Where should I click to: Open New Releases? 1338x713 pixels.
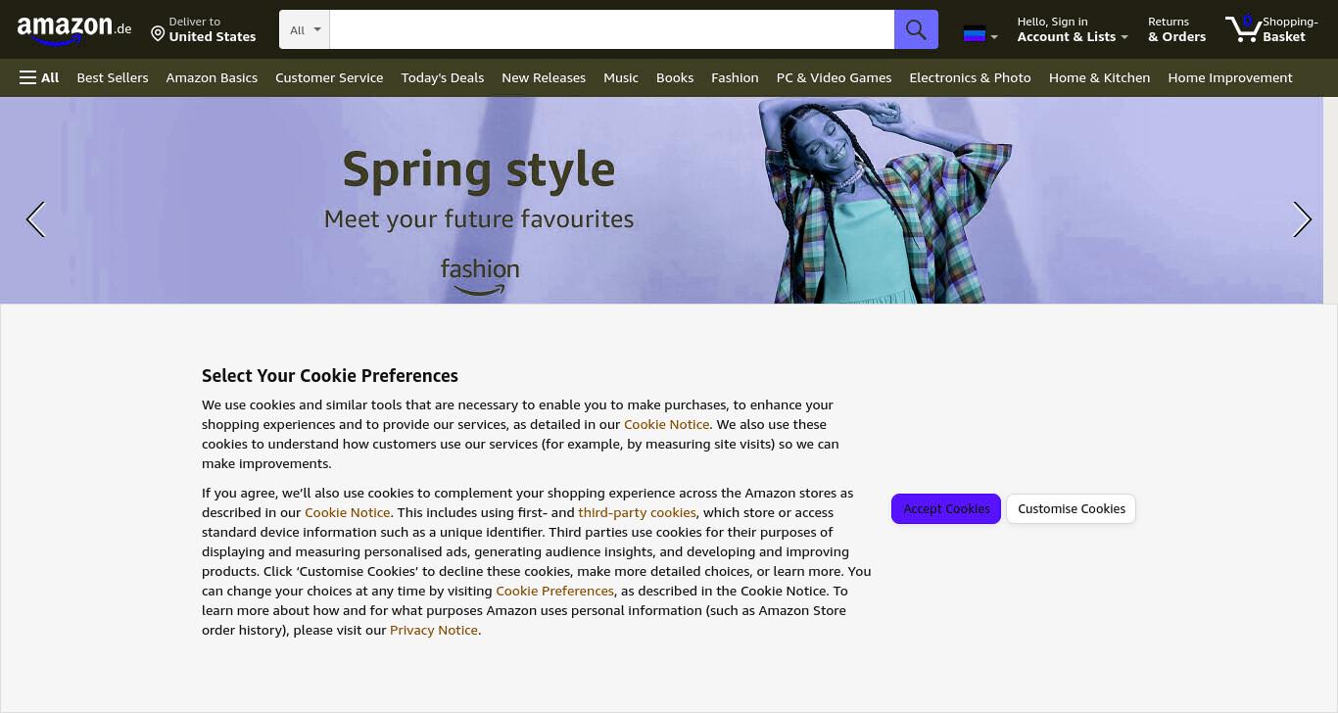click(544, 77)
